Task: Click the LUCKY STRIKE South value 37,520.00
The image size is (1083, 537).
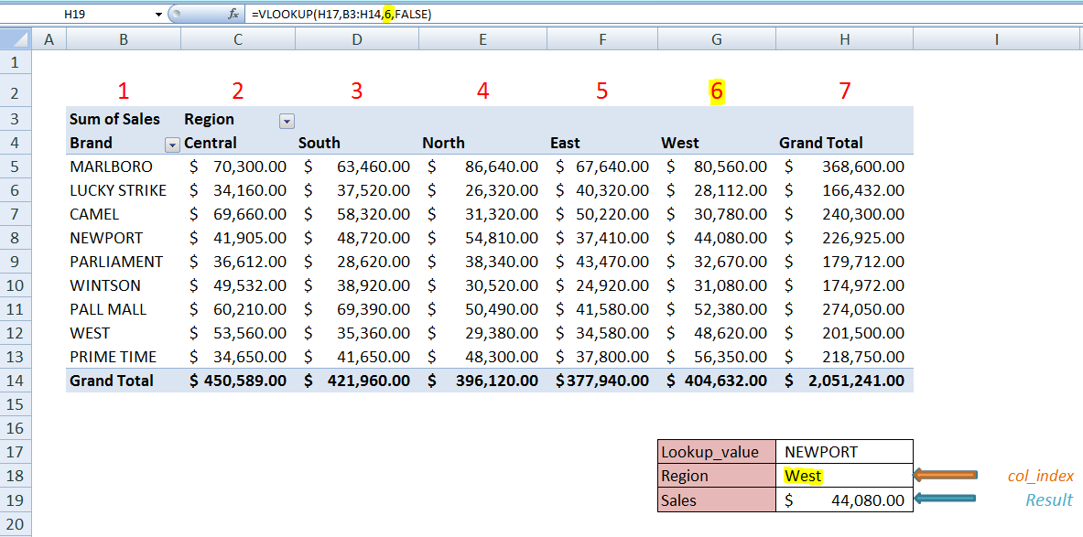Action: [356, 190]
